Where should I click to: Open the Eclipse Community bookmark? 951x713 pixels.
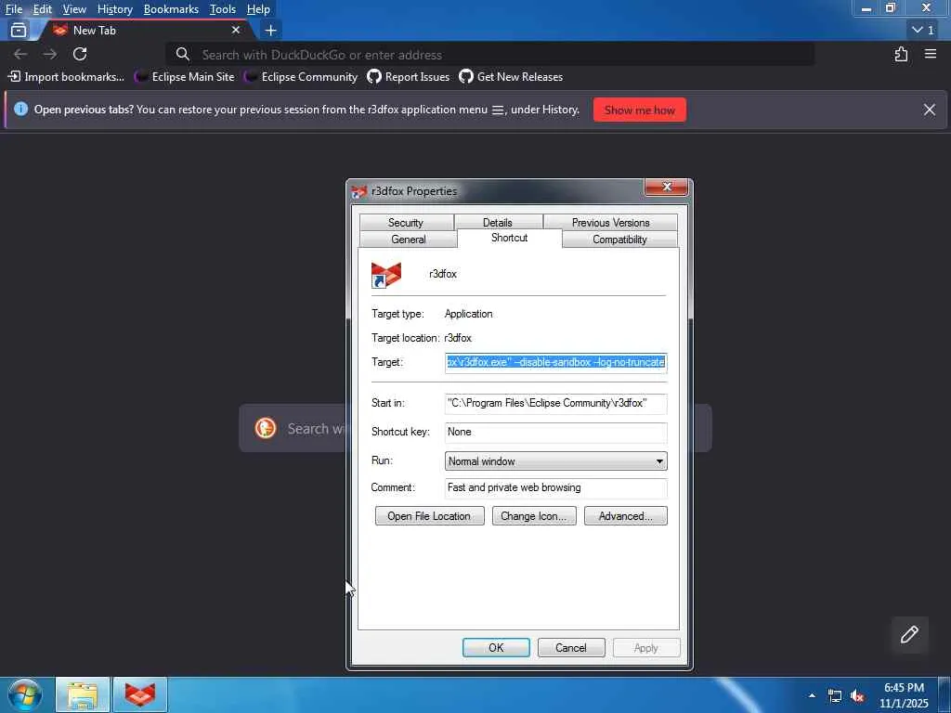(302, 77)
